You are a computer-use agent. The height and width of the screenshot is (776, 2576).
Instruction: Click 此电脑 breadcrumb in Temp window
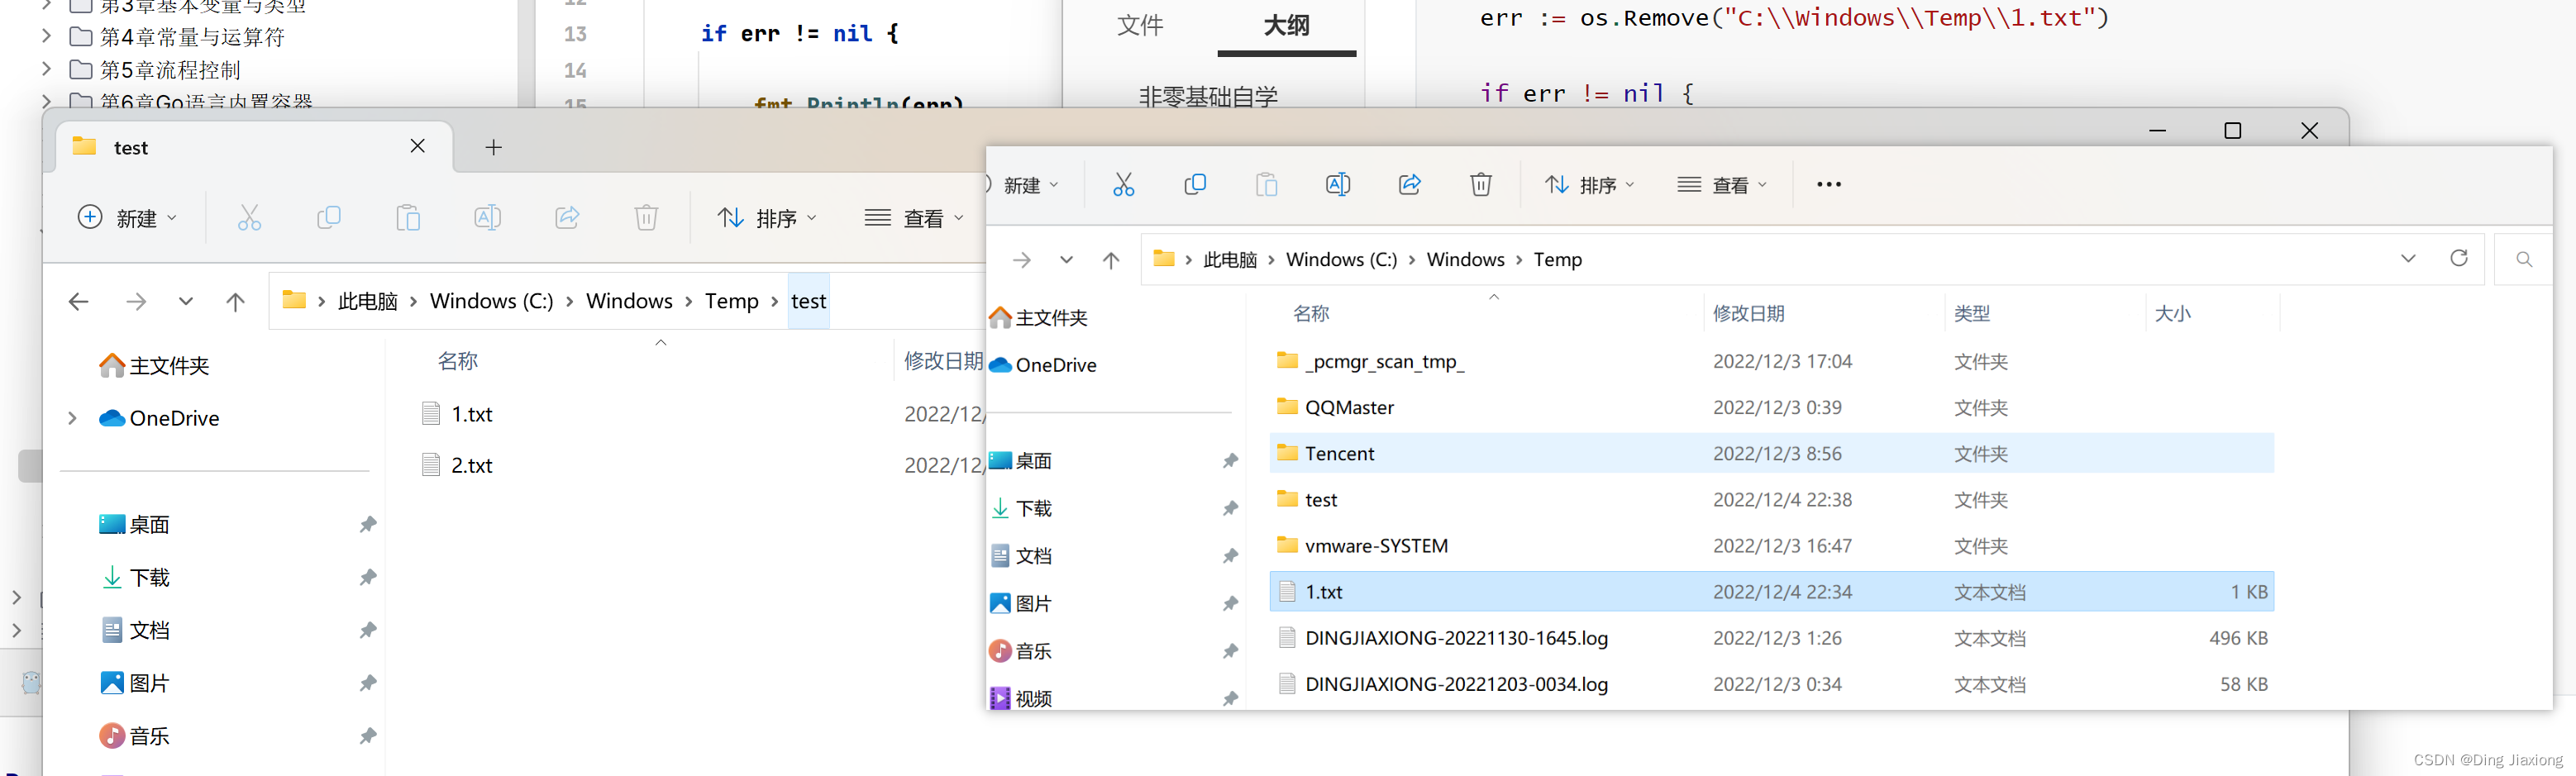pos(1230,260)
